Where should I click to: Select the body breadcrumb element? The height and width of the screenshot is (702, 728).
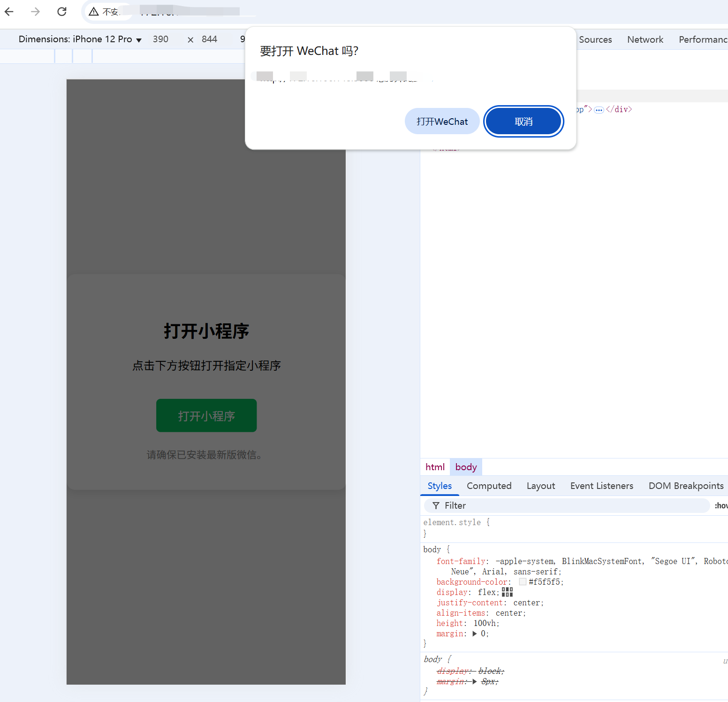pyautogui.click(x=466, y=467)
